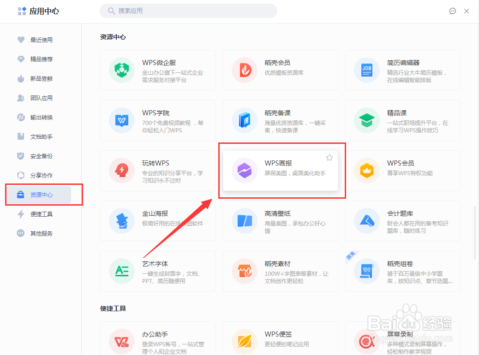Launch the 艺术字体 icon
Viewport: 479px width, 355px height.
coord(122,271)
